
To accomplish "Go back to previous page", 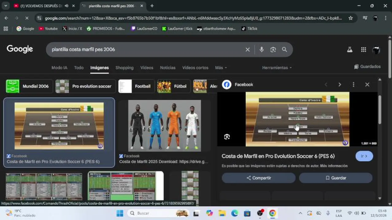I will pos(6,18).
